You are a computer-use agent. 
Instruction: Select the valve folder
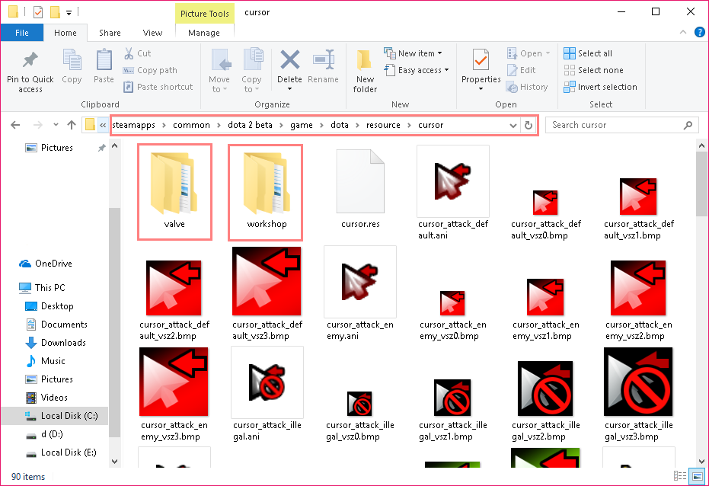[174, 191]
